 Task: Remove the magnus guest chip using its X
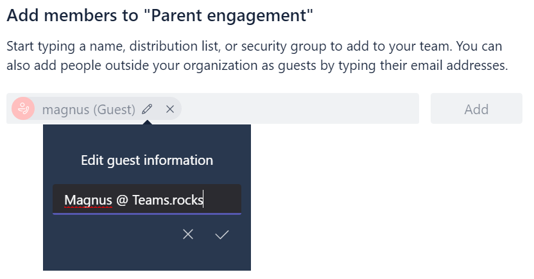click(170, 109)
